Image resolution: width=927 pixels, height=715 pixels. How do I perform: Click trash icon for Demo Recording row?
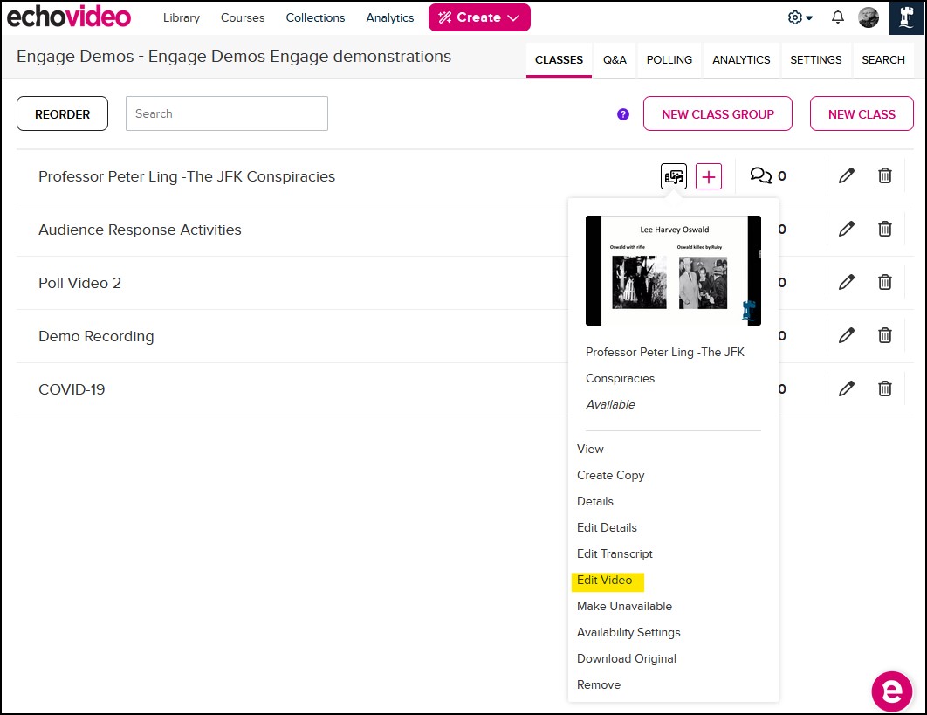tap(884, 336)
